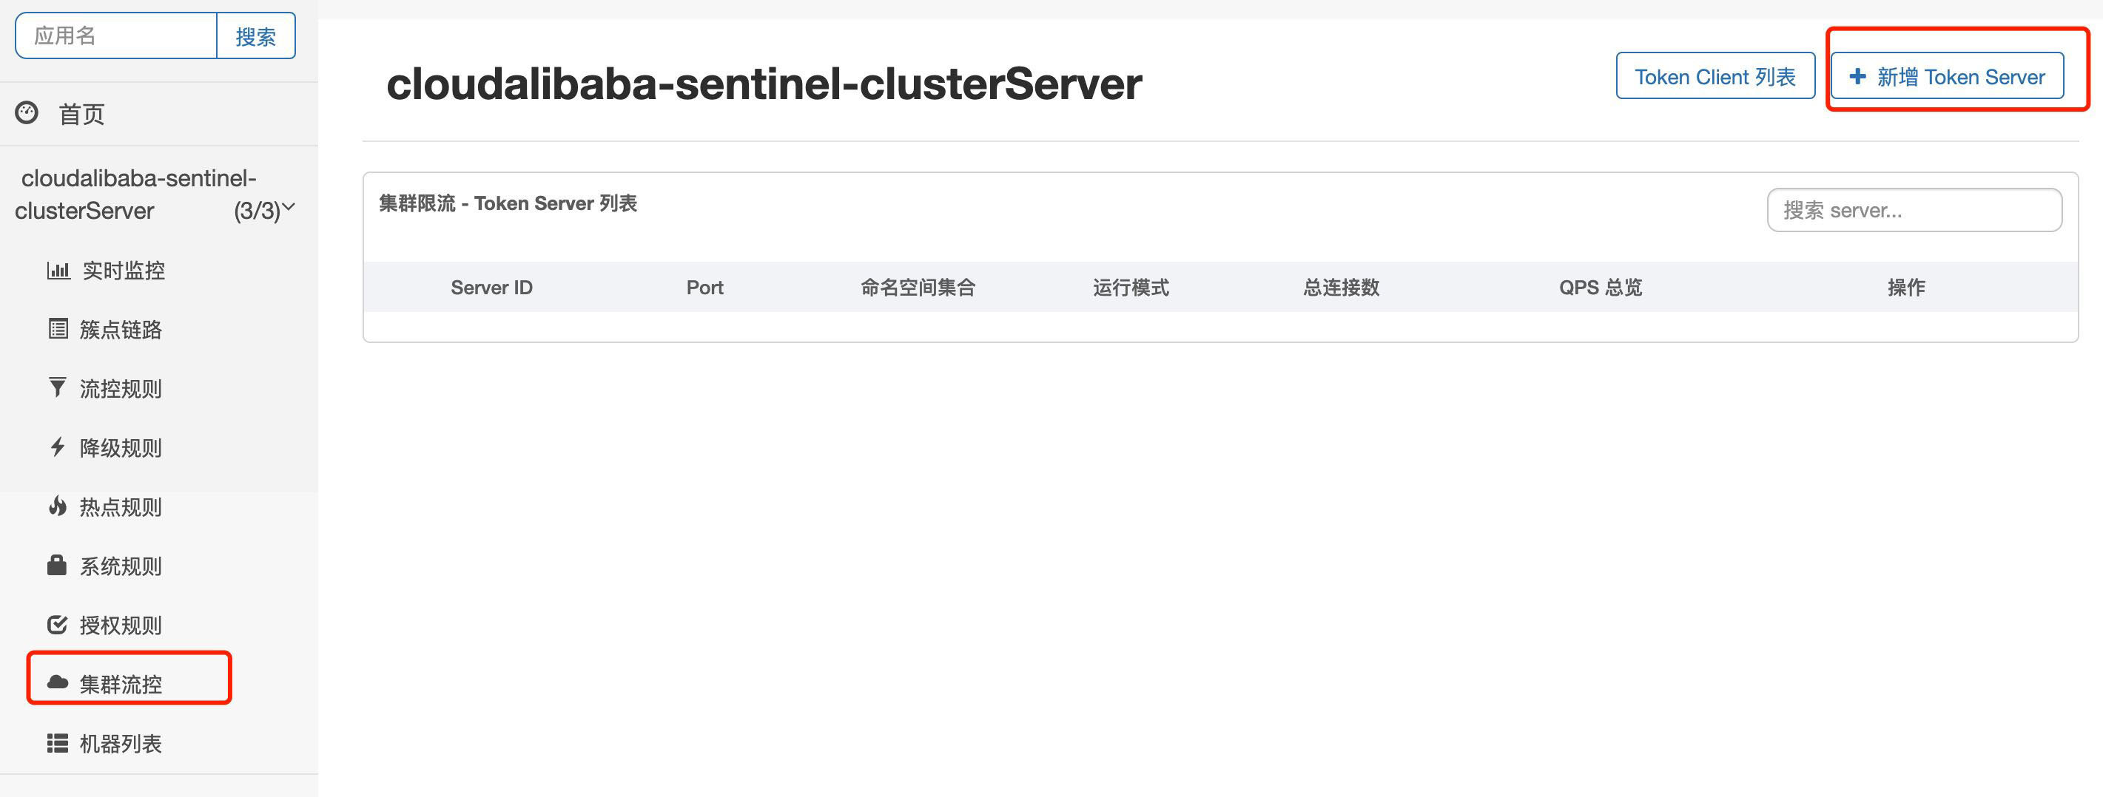Click the funnel icon for 流控规则
2103x797 pixels.
click(x=57, y=387)
